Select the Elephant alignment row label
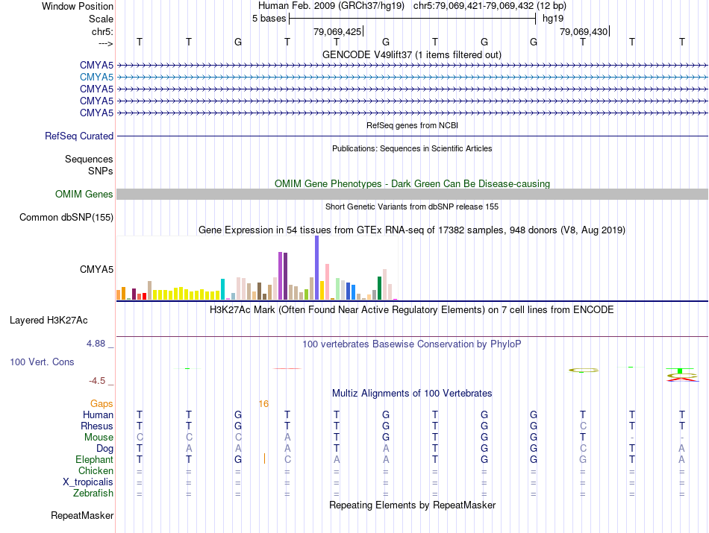The image size is (709, 533). click(94, 459)
